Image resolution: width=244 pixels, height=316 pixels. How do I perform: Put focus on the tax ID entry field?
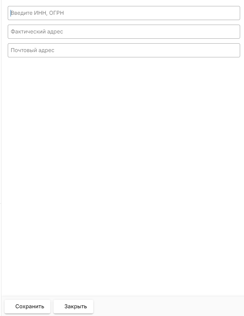124,13
